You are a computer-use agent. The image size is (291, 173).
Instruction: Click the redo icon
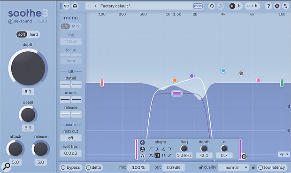(221, 6)
